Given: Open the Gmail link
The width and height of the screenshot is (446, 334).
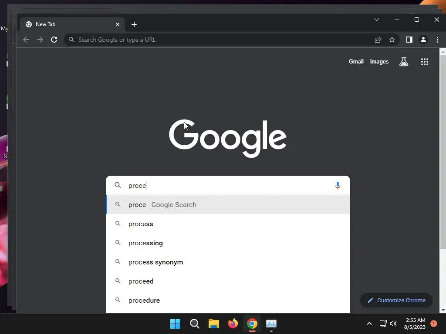Looking at the screenshot, I should click(x=356, y=62).
